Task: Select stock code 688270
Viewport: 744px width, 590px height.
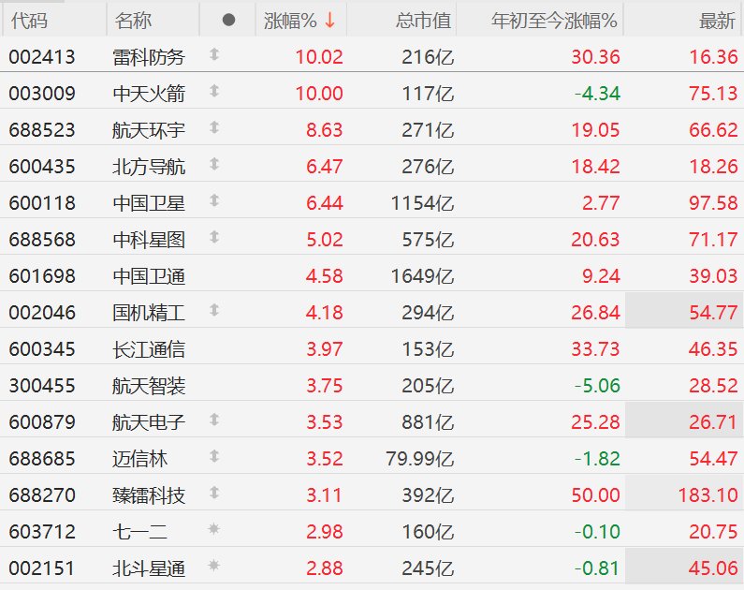Action: pyautogui.click(x=42, y=495)
